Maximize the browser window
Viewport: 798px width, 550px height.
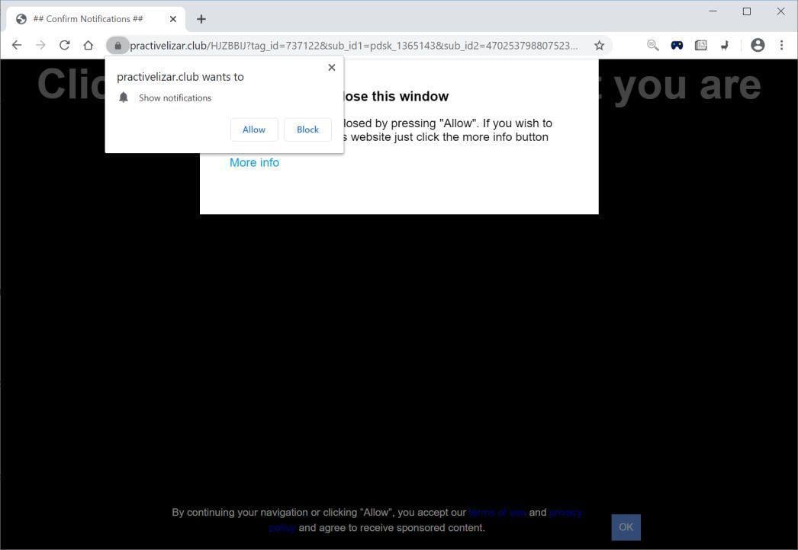[747, 11]
